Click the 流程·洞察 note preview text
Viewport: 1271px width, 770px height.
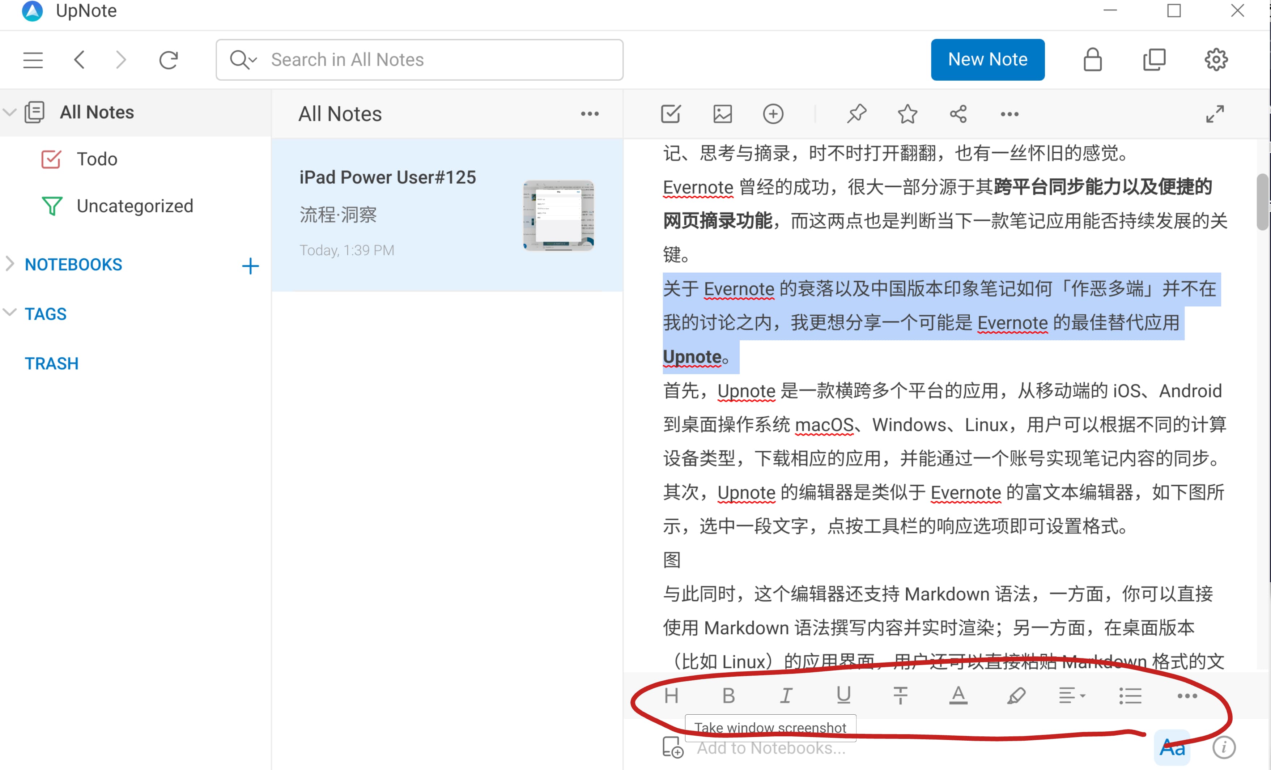(339, 214)
